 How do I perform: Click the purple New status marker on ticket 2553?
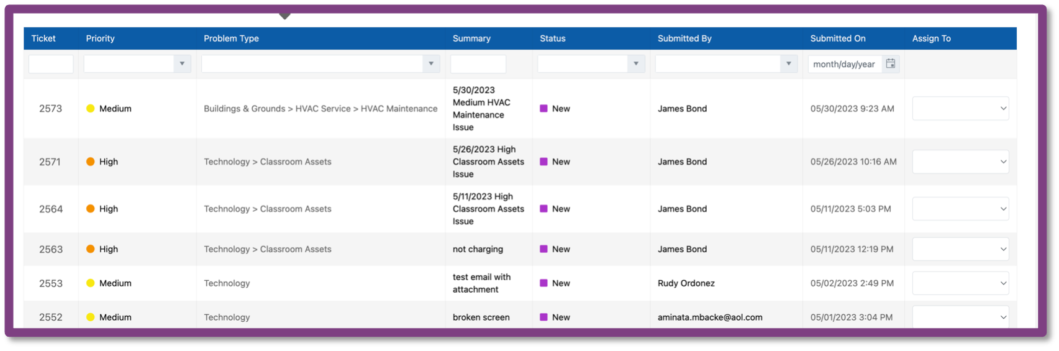pyautogui.click(x=543, y=283)
